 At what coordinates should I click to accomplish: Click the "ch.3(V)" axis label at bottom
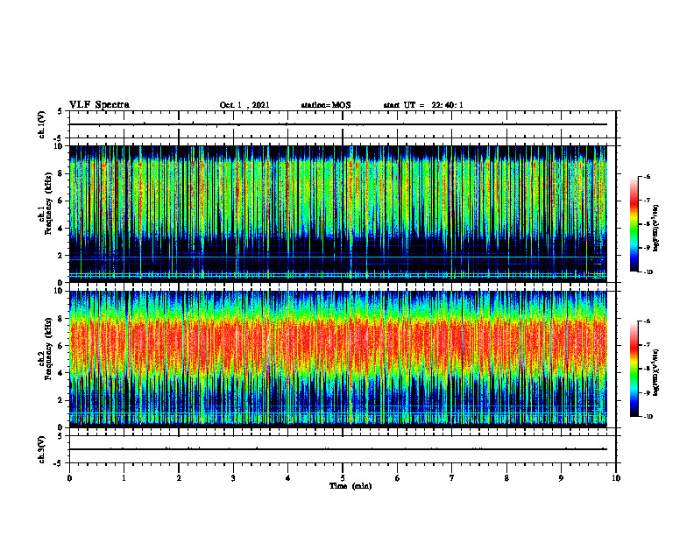click(42, 449)
